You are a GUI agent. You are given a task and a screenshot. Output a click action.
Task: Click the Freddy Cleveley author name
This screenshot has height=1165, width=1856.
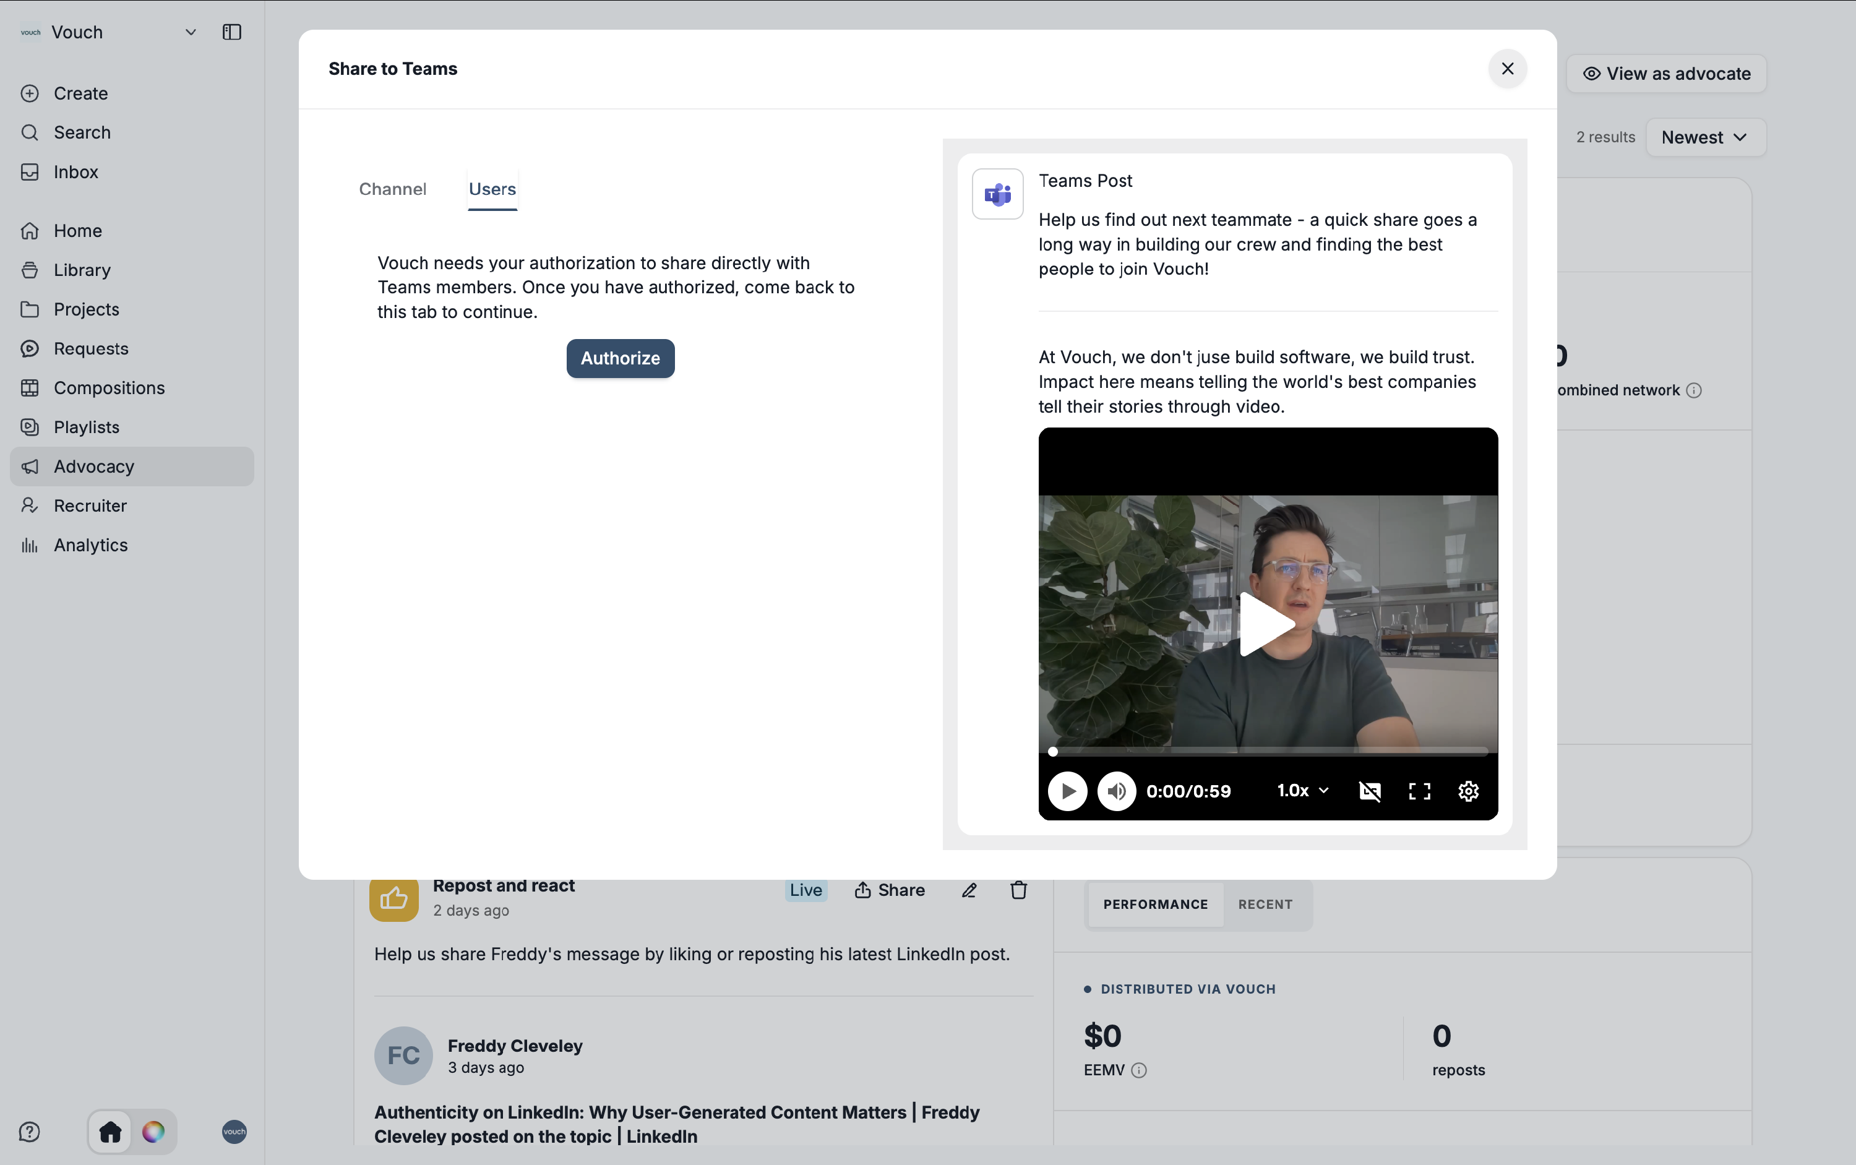515,1046
